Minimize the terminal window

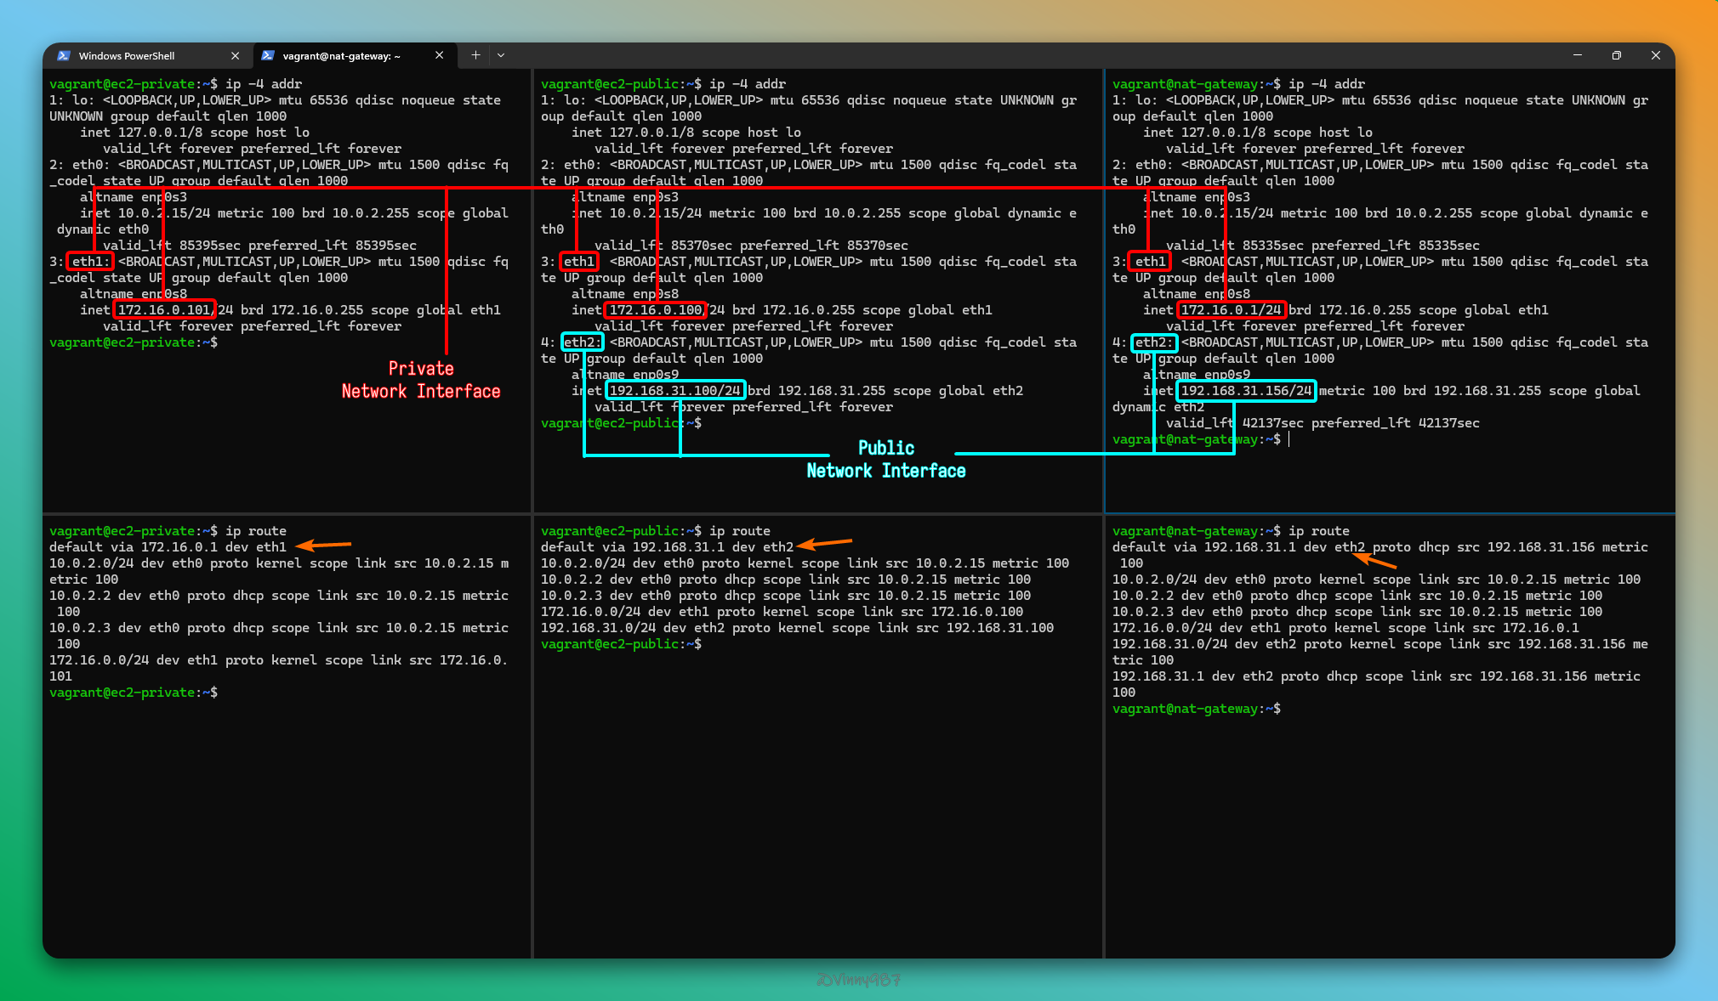(1577, 55)
